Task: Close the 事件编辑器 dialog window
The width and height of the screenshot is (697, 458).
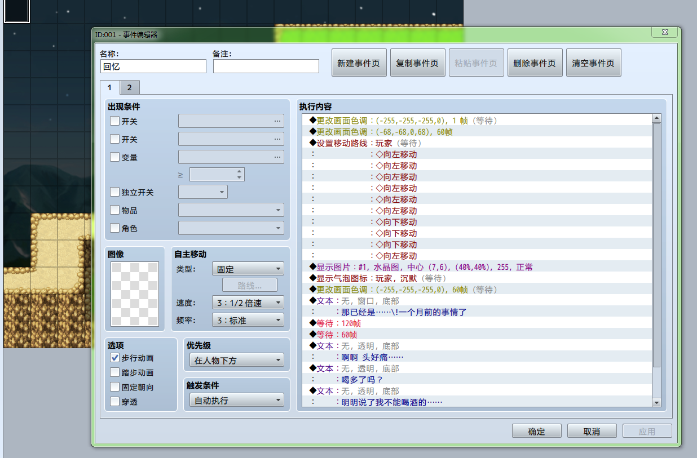Action: point(664,32)
